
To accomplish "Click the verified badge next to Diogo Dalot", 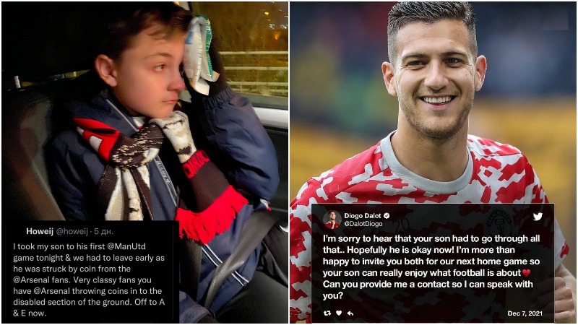I will pos(387,215).
